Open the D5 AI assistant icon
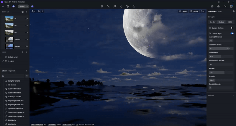The image size is (236, 126). pos(14,6)
